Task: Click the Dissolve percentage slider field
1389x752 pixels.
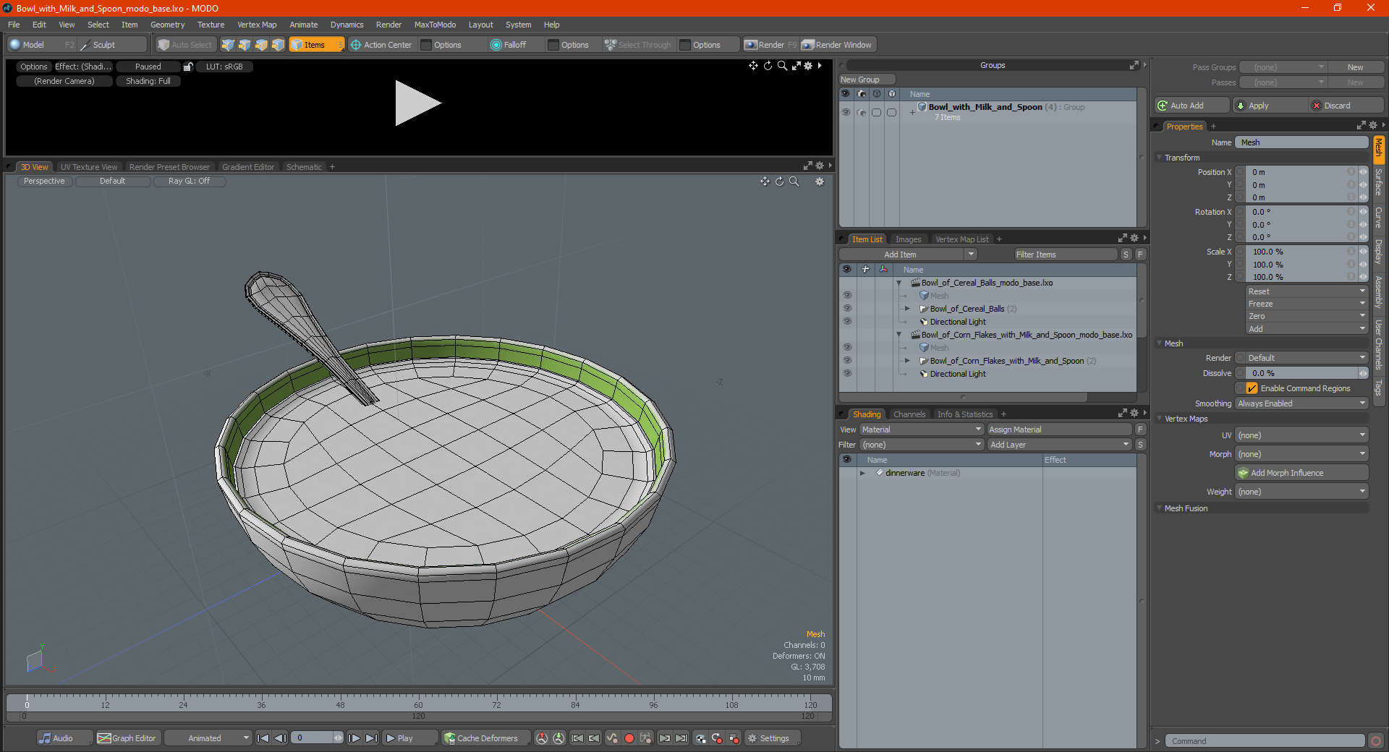Action: [1301, 373]
